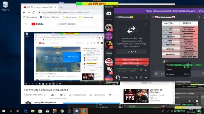
Task: Deafen audio with Discord headphones icon
Action: point(141,77)
